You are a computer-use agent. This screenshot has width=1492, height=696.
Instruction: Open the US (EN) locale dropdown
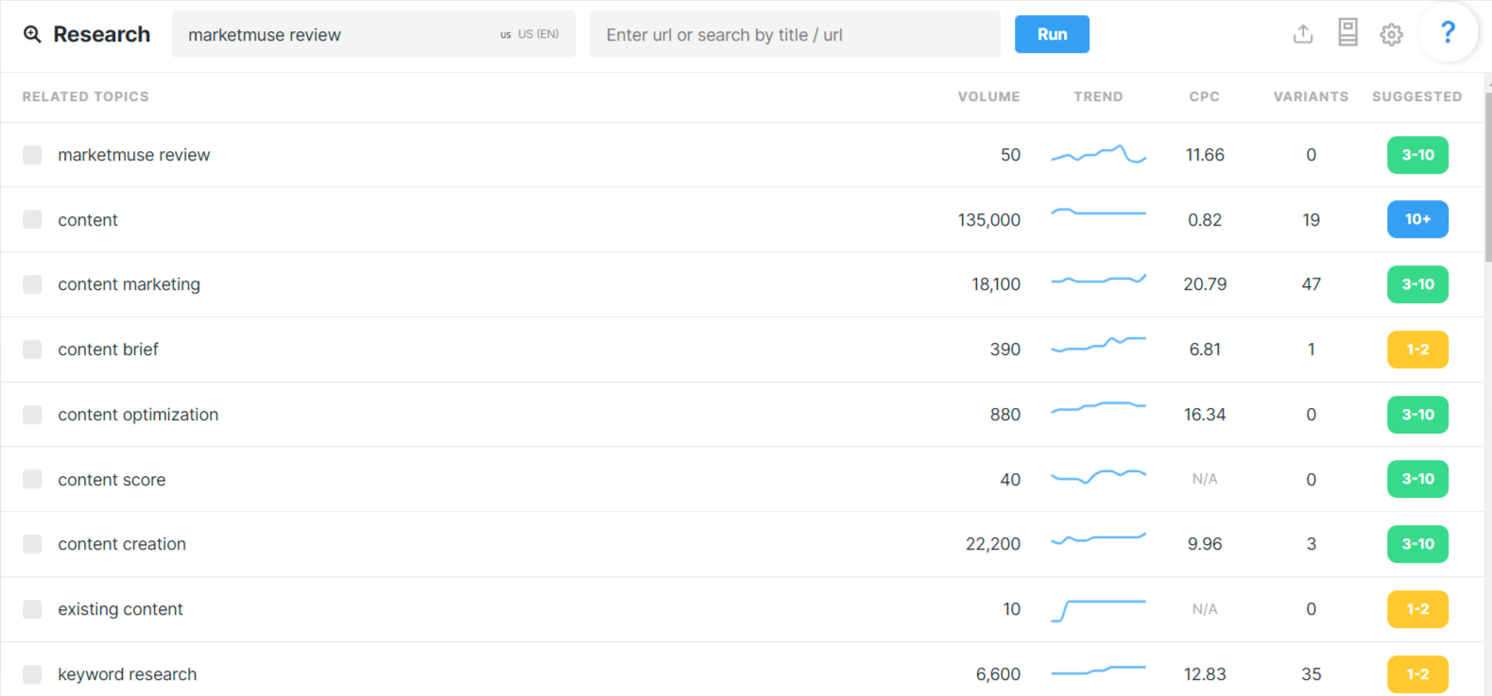[x=530, y=34]
